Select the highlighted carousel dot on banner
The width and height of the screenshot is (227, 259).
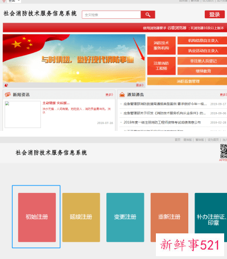click(78, 73)
